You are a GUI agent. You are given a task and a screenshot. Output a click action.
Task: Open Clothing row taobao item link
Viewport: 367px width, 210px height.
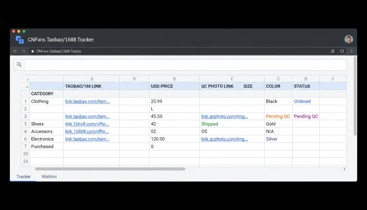[x=87, y=101]
